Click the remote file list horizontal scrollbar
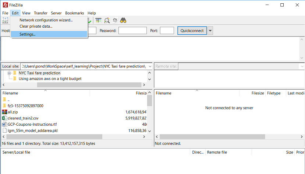The width and height of the screenshot is (305, 174). [x=212, y=137]
